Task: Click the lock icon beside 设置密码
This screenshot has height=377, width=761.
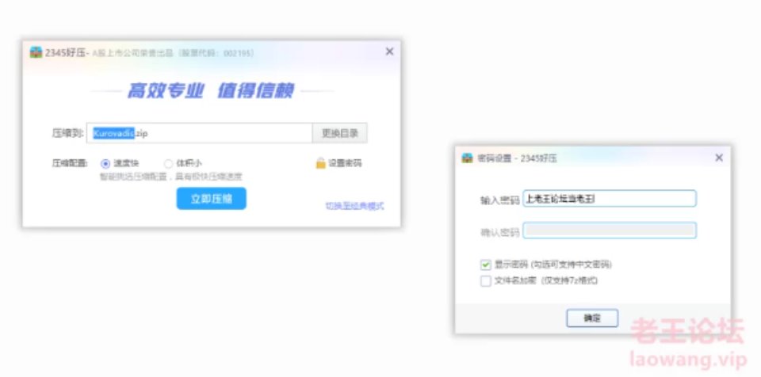Action: (320, 163)
